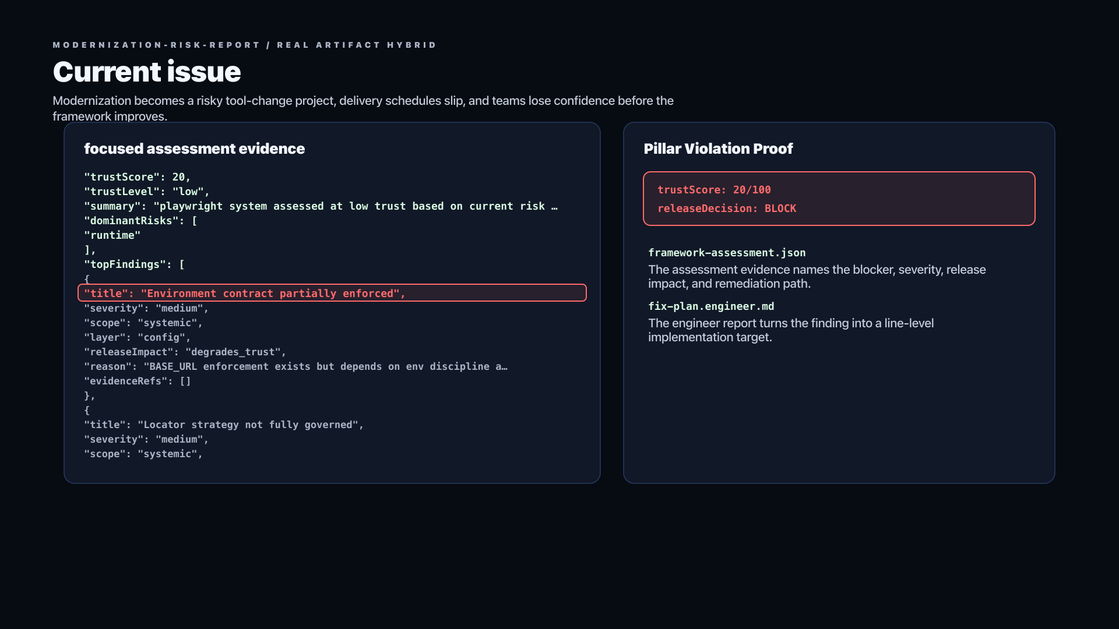Select the 'releaseDecision: BLOCK' red text
The image size is (1119, 629).
tap(727, 209)
